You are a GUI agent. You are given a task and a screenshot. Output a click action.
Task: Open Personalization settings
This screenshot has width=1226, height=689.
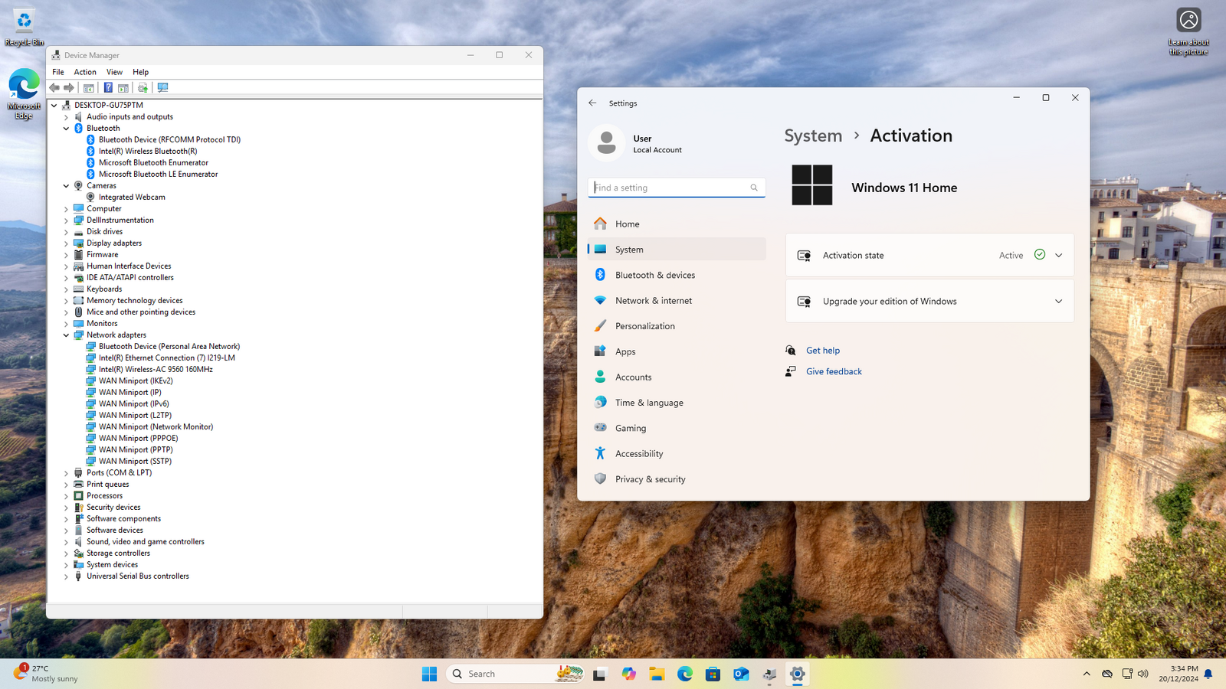point(677,326)
